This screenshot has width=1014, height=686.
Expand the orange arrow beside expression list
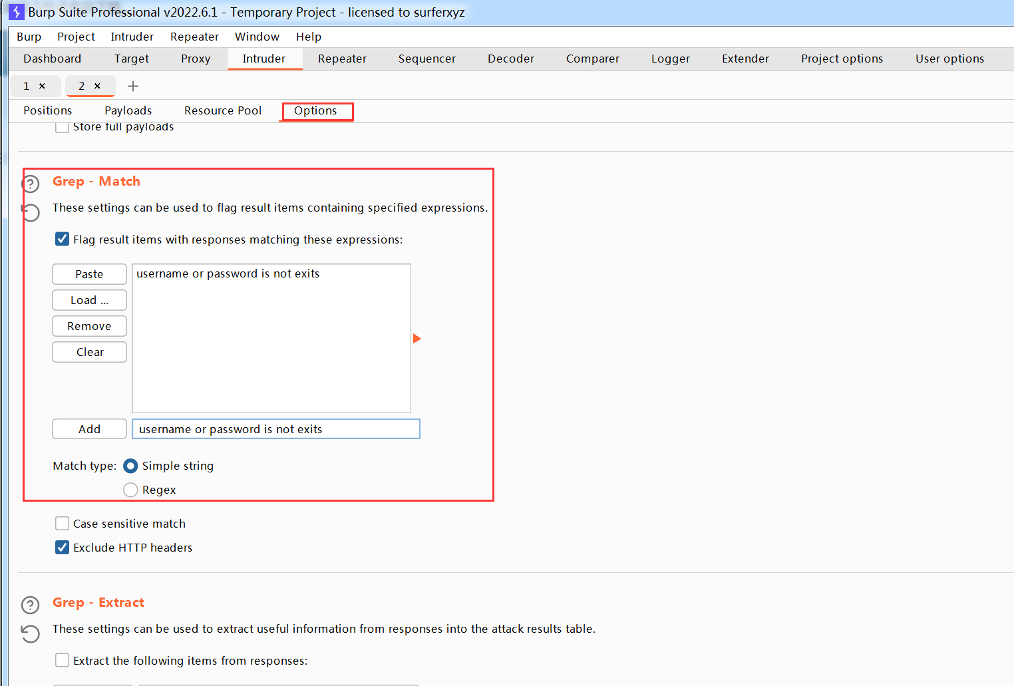tap(417, 339)
